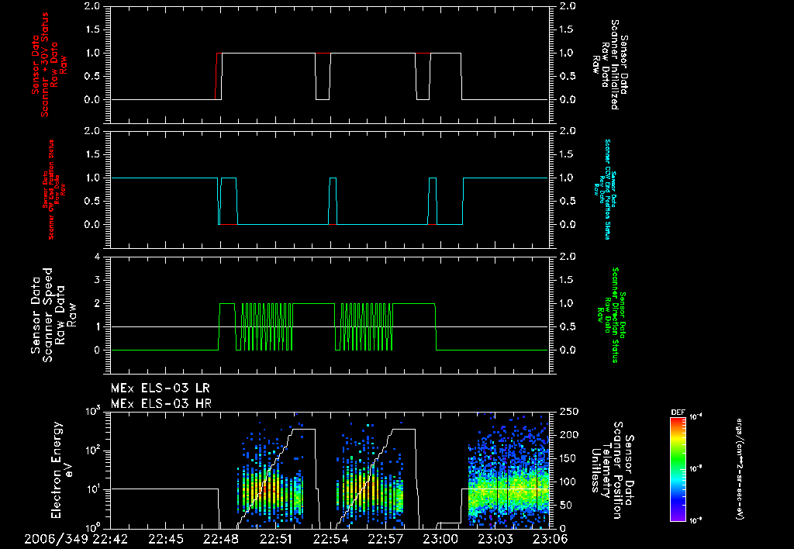Click the Scanner Position Telemetry Unitless title
This screenshot has height=549, width=794.
612,470
